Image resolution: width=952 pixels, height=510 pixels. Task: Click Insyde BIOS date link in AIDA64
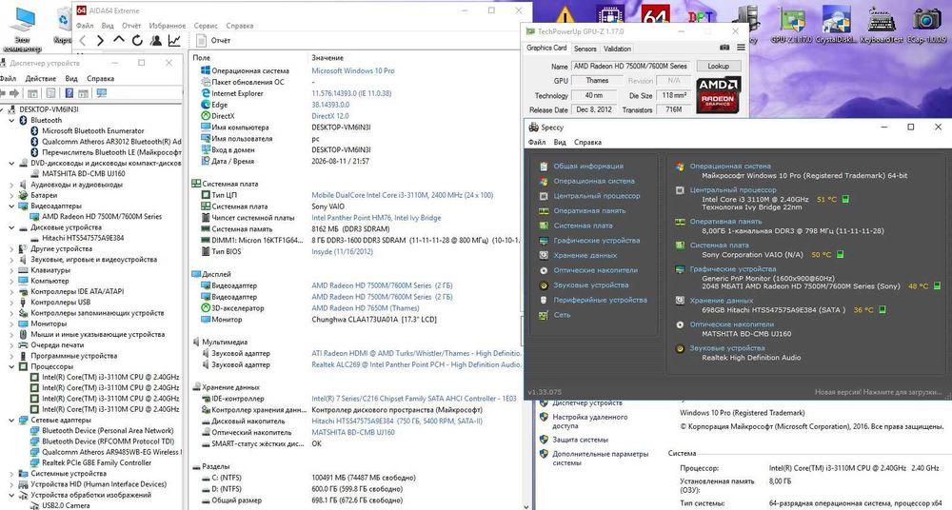pos(342,251)
